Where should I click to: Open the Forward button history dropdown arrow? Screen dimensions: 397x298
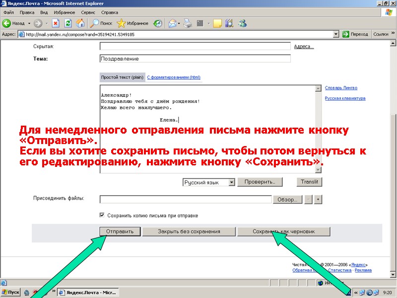tap(47, 23)
